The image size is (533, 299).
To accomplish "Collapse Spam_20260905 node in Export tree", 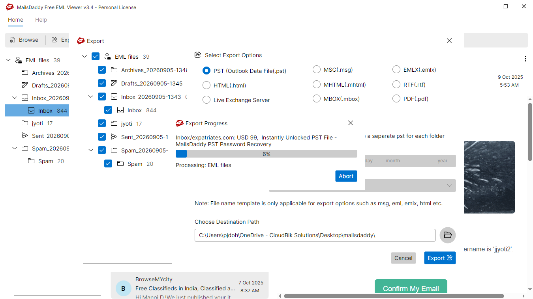I will [x=90, y=150].
